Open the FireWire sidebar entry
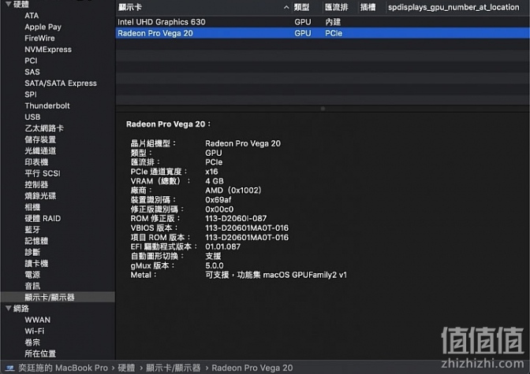This screenshot has width=530, height=374. click(x=39, y=38)
